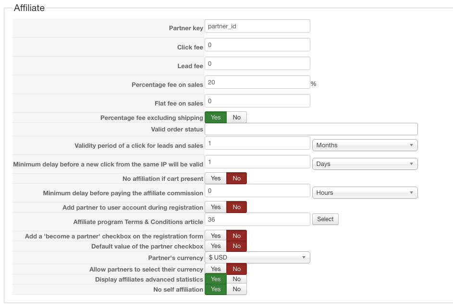Set No self affiliation to No
The image size is (453, 307).
237,289
